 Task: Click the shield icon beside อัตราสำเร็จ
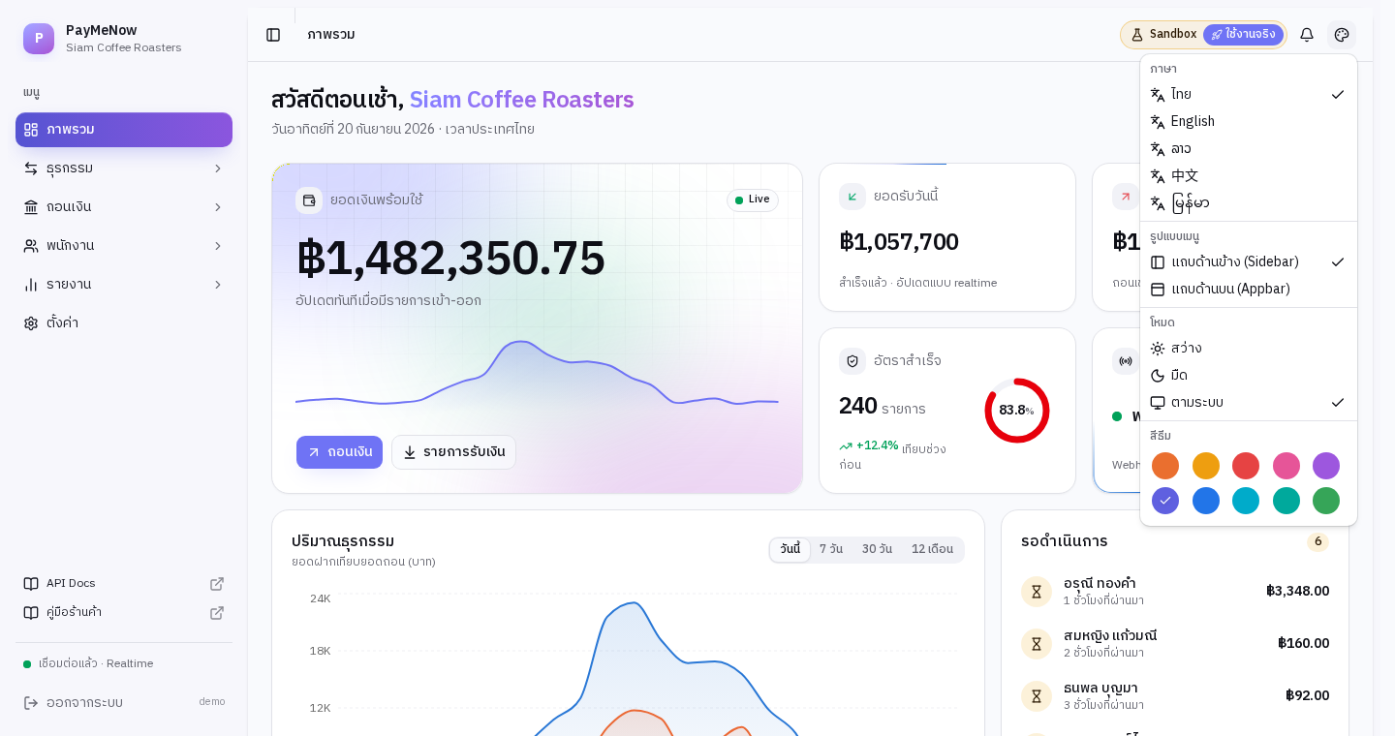coord(852,361)
